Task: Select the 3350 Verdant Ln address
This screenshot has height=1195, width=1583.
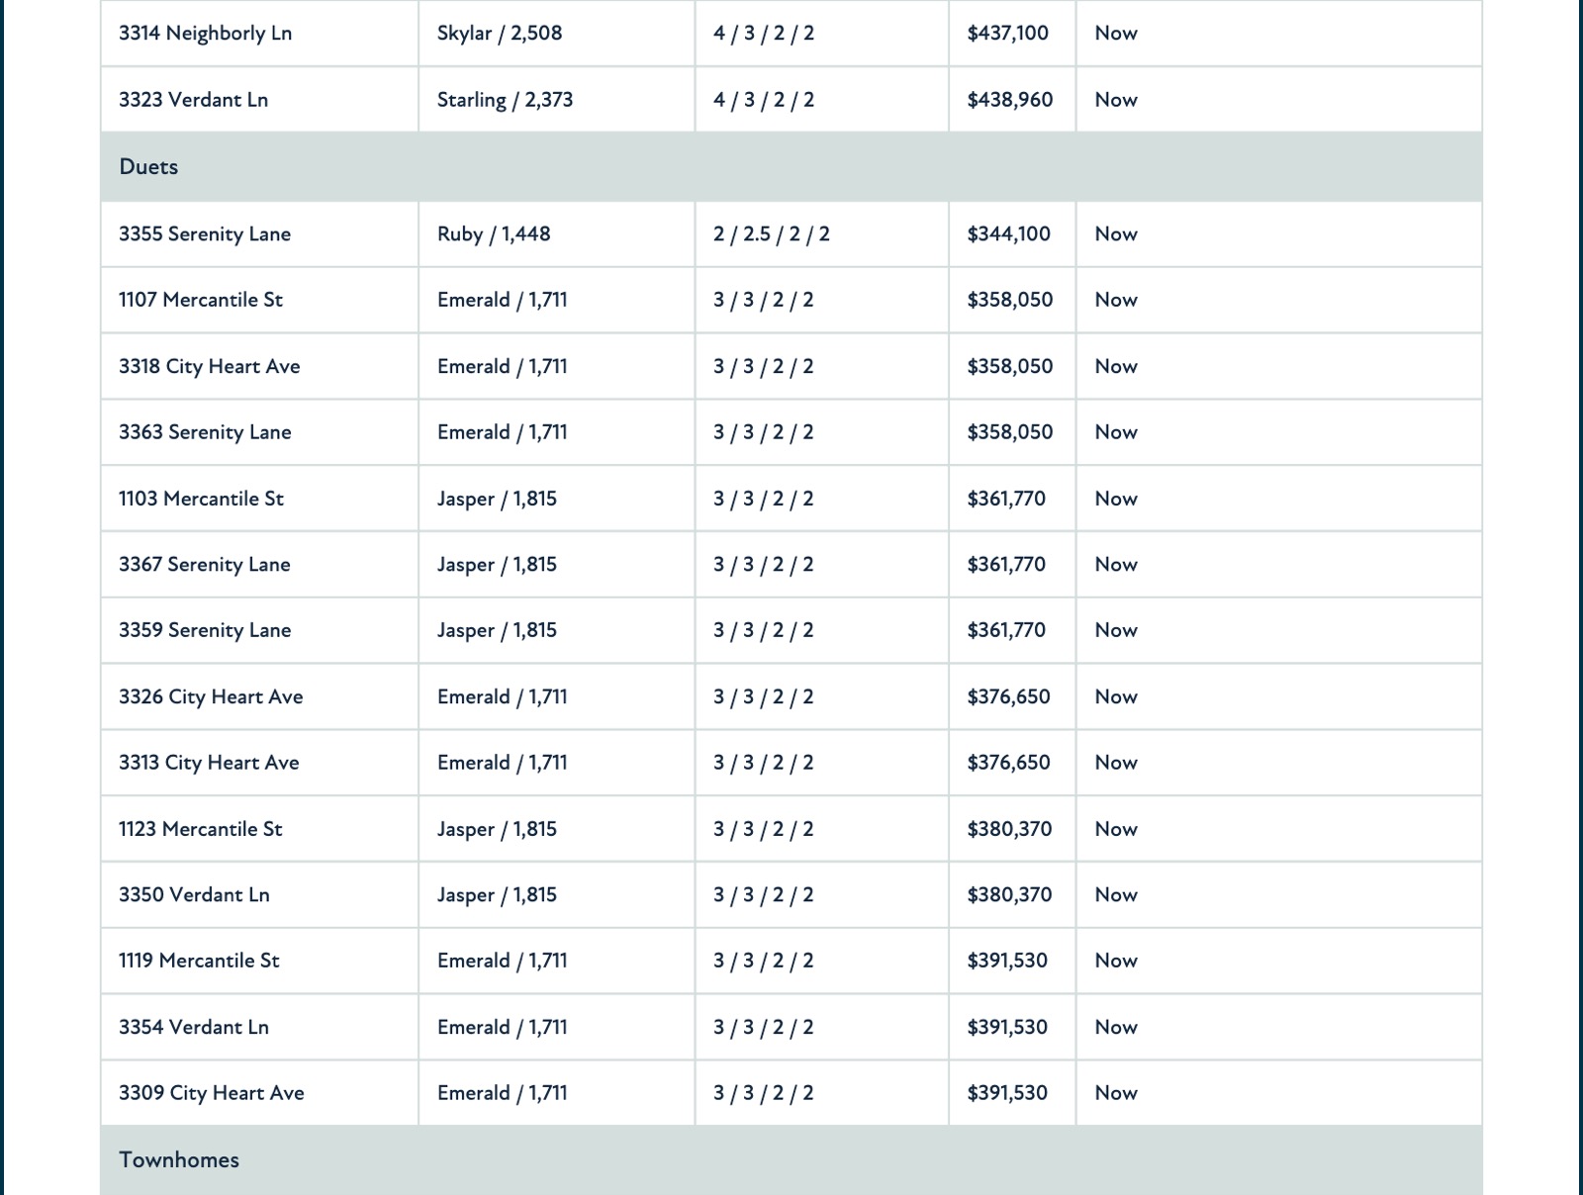Action: click(194, 894)
